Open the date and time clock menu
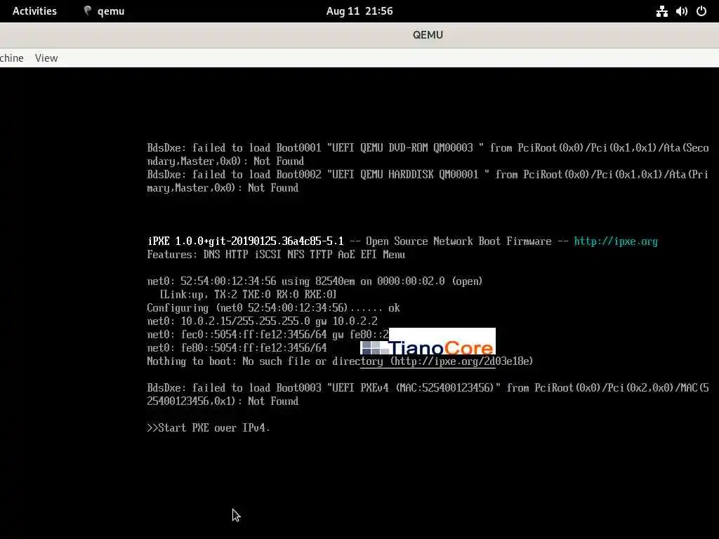 [359, 11]
